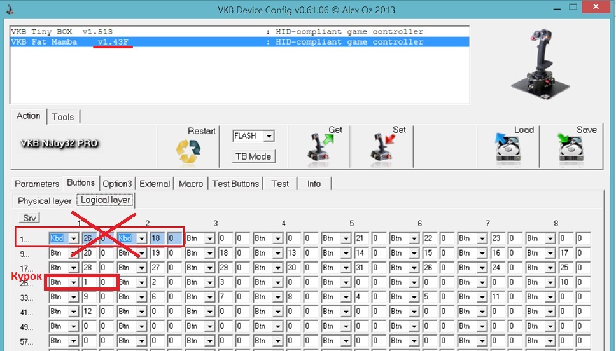Click field with value 1 in row 25
The width and height of the screenshot is (616, 351).
pyautogui.click(x=89, y=282)
